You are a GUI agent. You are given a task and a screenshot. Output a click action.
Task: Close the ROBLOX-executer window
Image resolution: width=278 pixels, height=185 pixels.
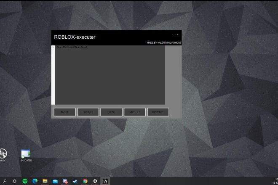(x=178, y=34)
